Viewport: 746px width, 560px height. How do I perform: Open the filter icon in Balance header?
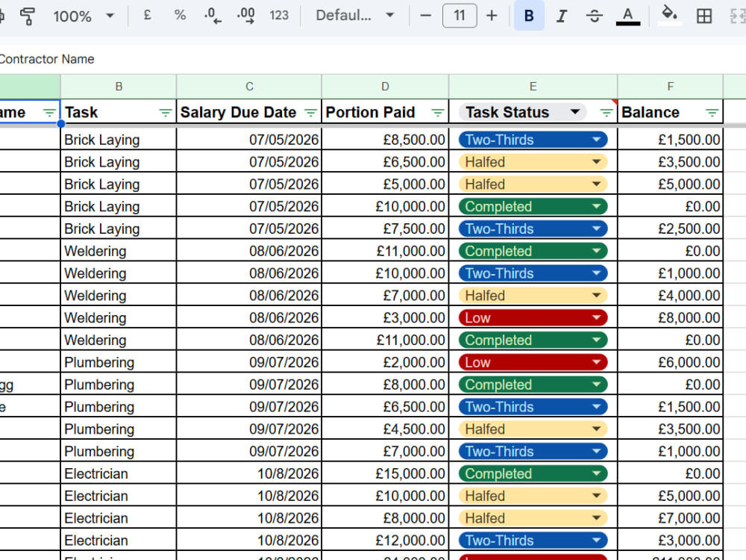coord(712,113)
